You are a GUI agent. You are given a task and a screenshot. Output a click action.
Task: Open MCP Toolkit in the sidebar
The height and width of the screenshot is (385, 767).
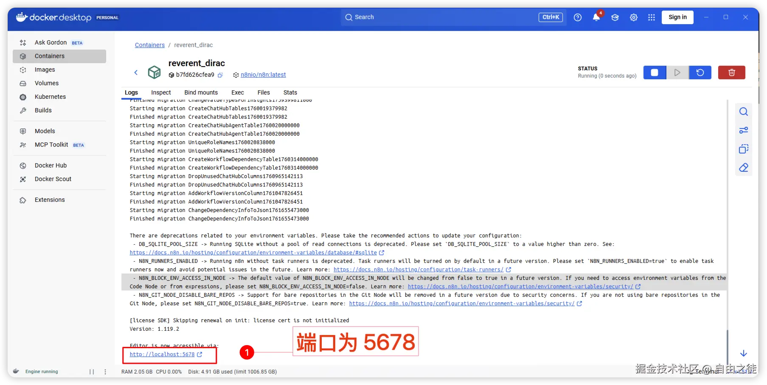pyautogui.click(x=59, y=145)
